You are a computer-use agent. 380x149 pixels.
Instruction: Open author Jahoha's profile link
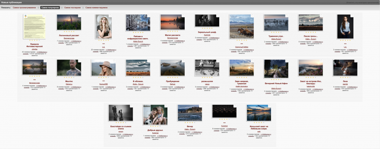coord(35,49)
